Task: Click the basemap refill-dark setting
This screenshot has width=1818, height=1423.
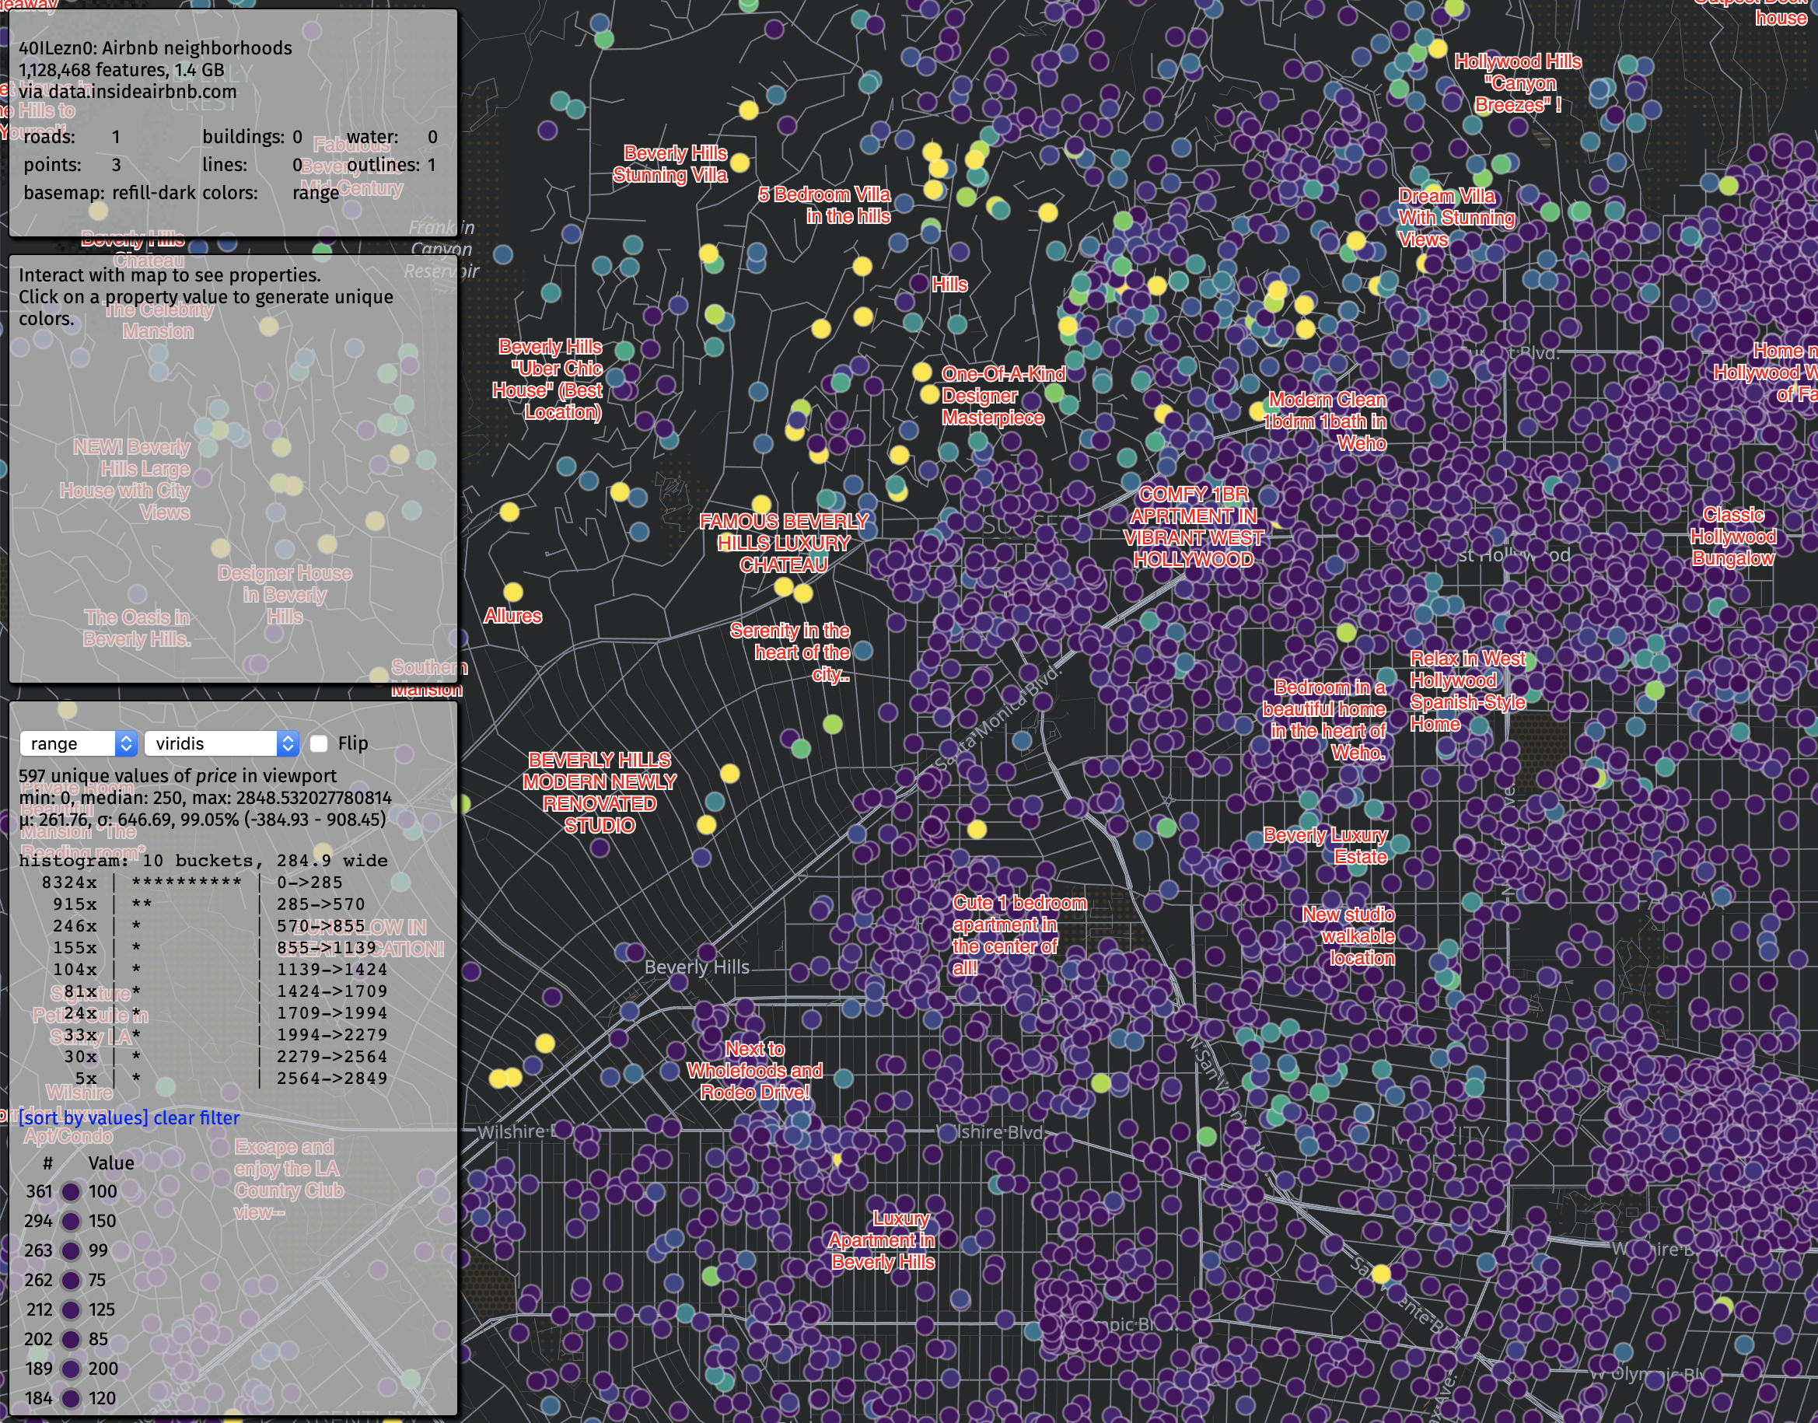Action: 153,193
